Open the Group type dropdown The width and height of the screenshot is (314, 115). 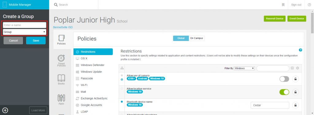[x=25, y=32]
